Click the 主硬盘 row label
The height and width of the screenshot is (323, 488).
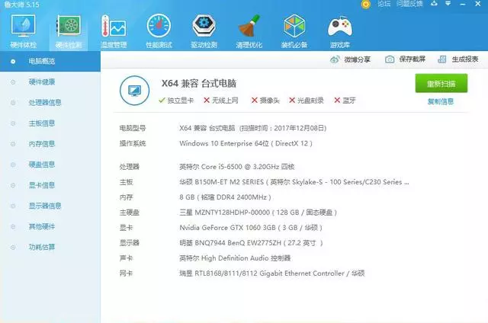pos(130,213)
